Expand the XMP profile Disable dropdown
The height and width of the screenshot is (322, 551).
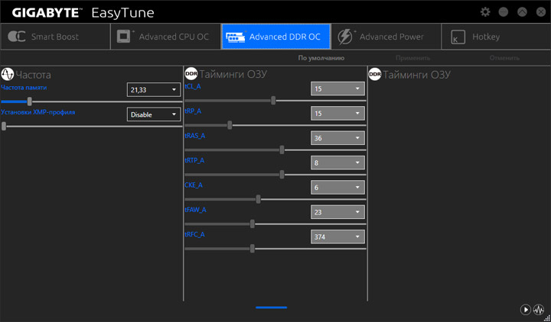click(154, 114)
